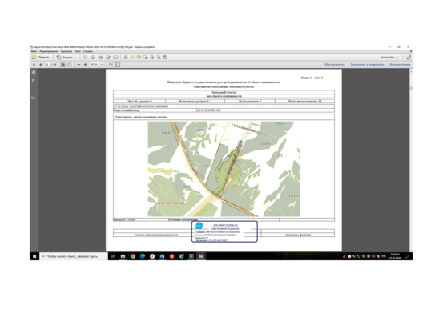Open the Редактирование menu
Screen dimensions: 443x313
tap(49, 51)
